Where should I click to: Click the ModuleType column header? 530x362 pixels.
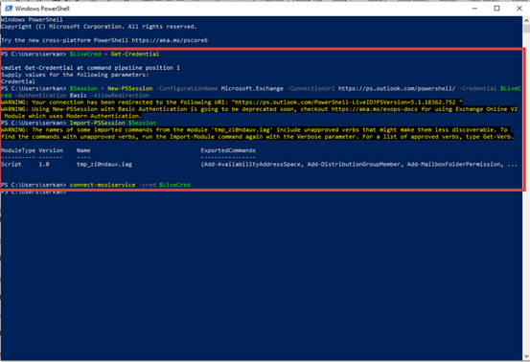tap(18, 150)
